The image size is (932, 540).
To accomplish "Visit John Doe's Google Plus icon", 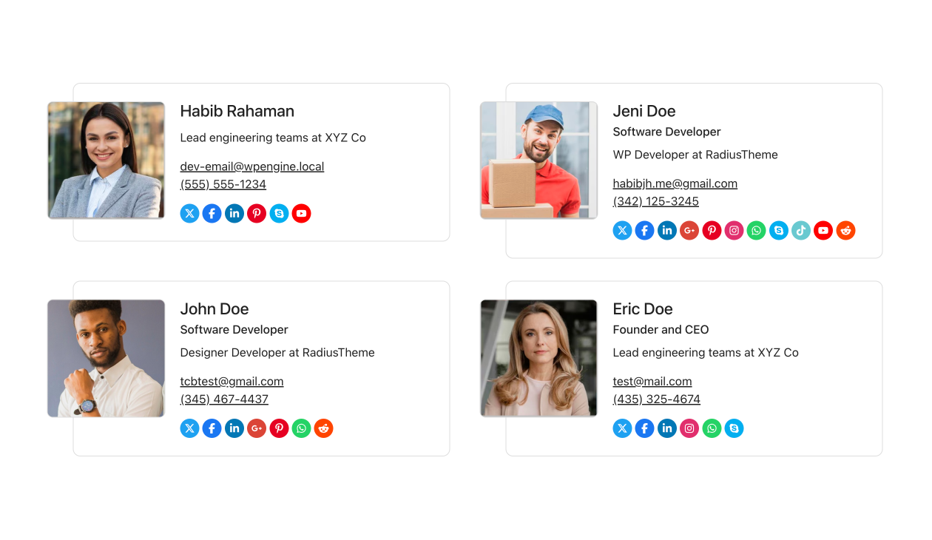I will pos(257,428).
